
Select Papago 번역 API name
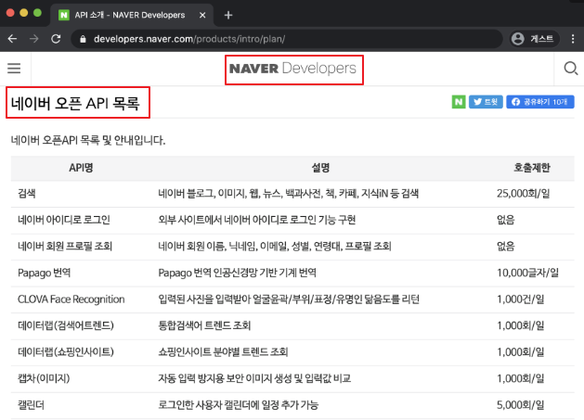point(44,273)
